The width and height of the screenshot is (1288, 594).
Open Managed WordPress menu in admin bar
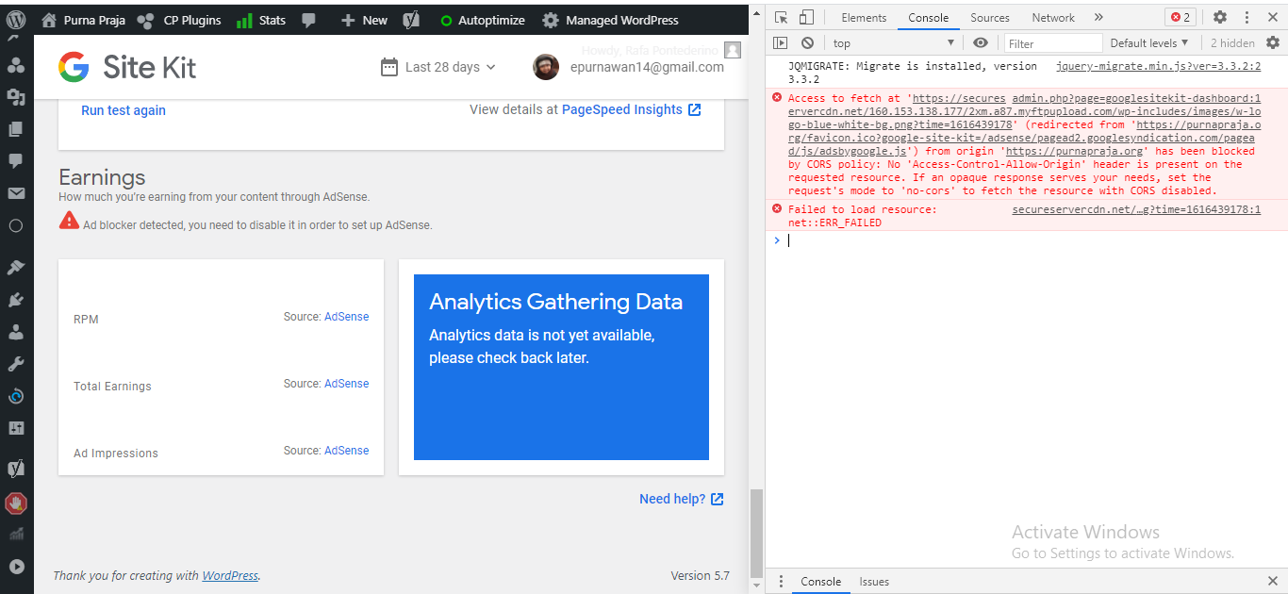(x=610, y=20)
